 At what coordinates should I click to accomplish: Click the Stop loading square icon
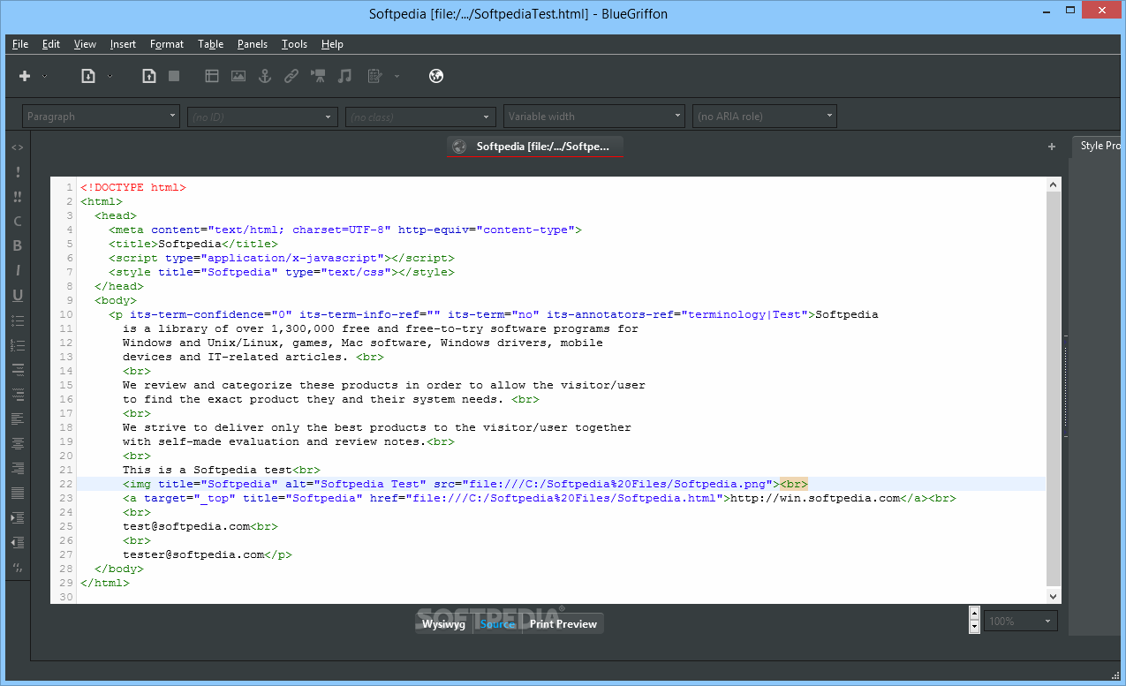(x=174, y=76)
